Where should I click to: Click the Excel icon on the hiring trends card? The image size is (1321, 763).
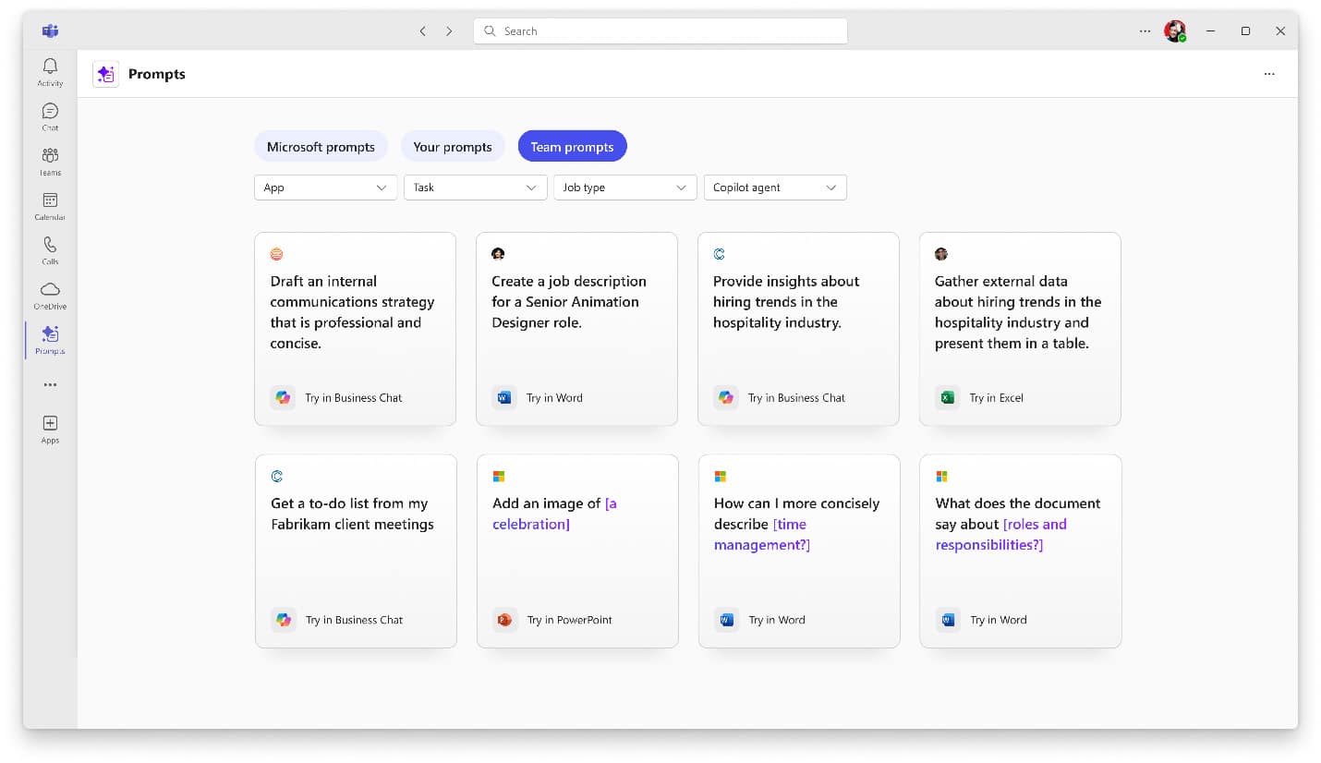pyautogui.click(x=948, y=397)
